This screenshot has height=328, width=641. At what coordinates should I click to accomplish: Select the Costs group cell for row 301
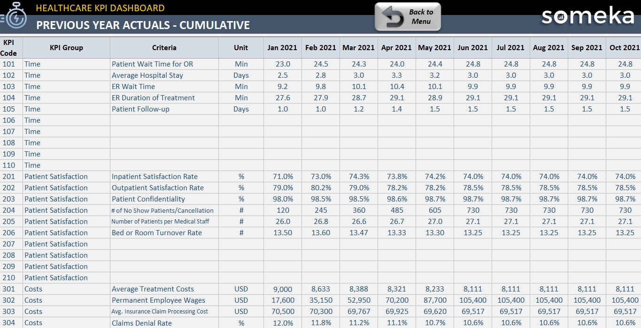(x=32, y=289)
